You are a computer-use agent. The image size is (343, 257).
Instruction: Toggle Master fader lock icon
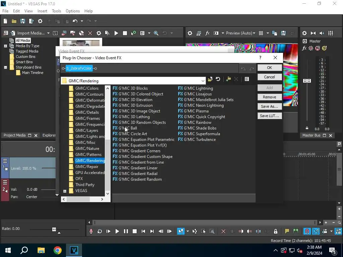(307, 128)
